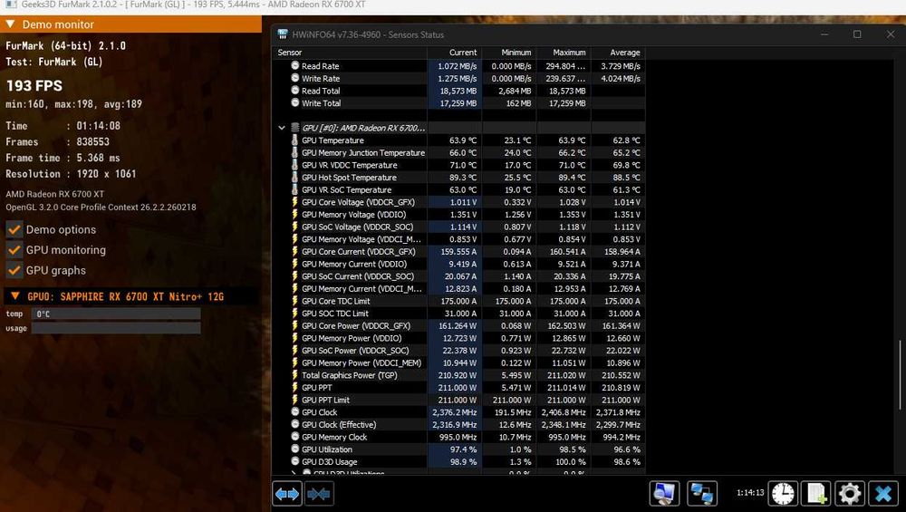Select the GPU Memory Junction Temperature row
This screenshot has height=512, width=906.
458,152
